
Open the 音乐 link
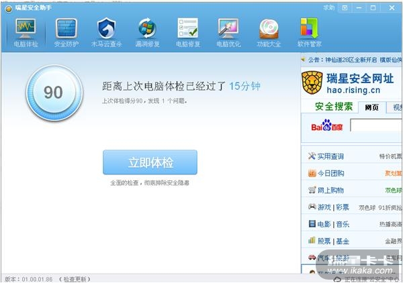[343, 224]
